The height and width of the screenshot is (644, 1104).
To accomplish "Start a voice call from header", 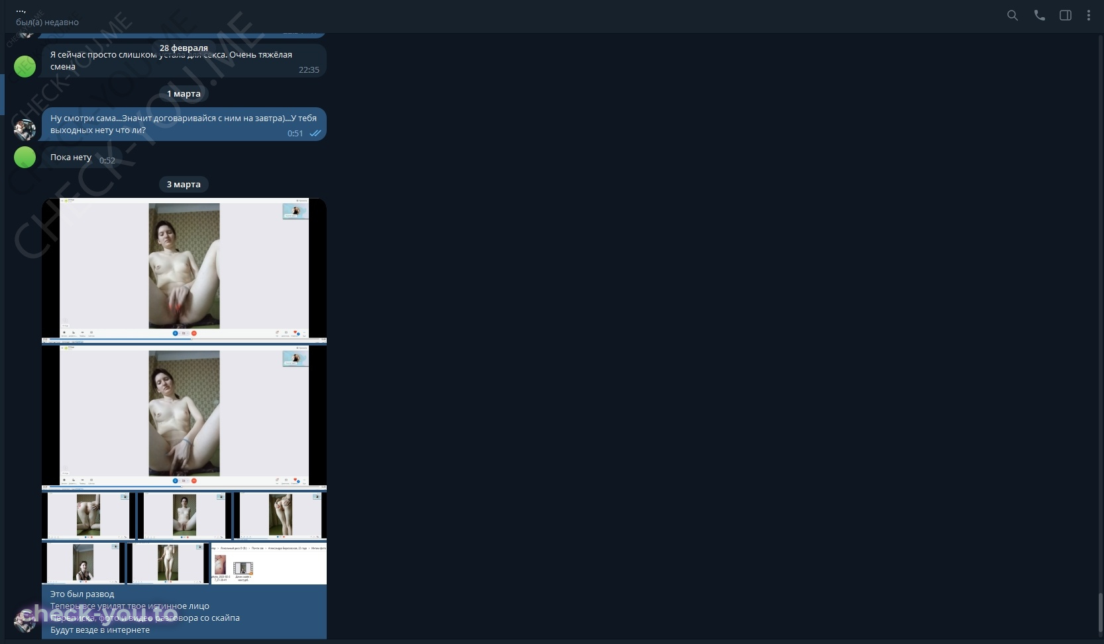I will [x=1039, y=15].
